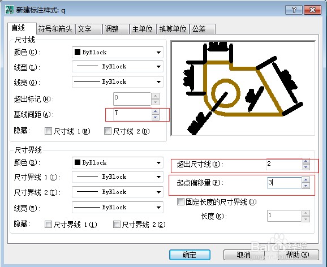Decrease 超出尺寸线 value with down arrow
Viewport: 327px width, 267px height.
coord(306,167)
